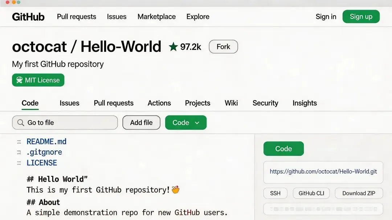The width and height of the screenshot is (392, 220).
Task: Select the SSH clone option
Action: [275, 193]
